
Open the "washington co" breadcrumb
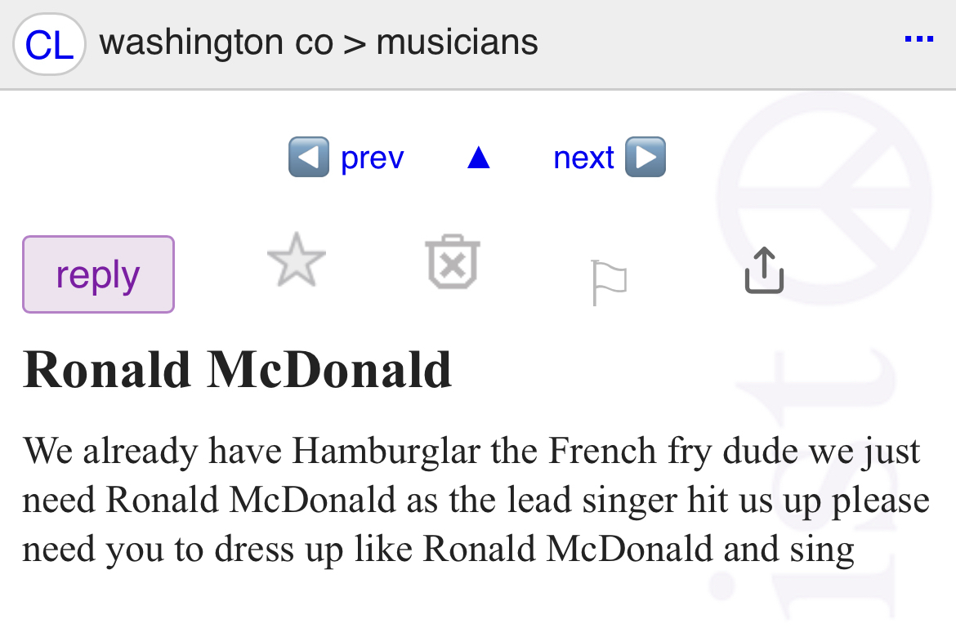pos(216,42)
